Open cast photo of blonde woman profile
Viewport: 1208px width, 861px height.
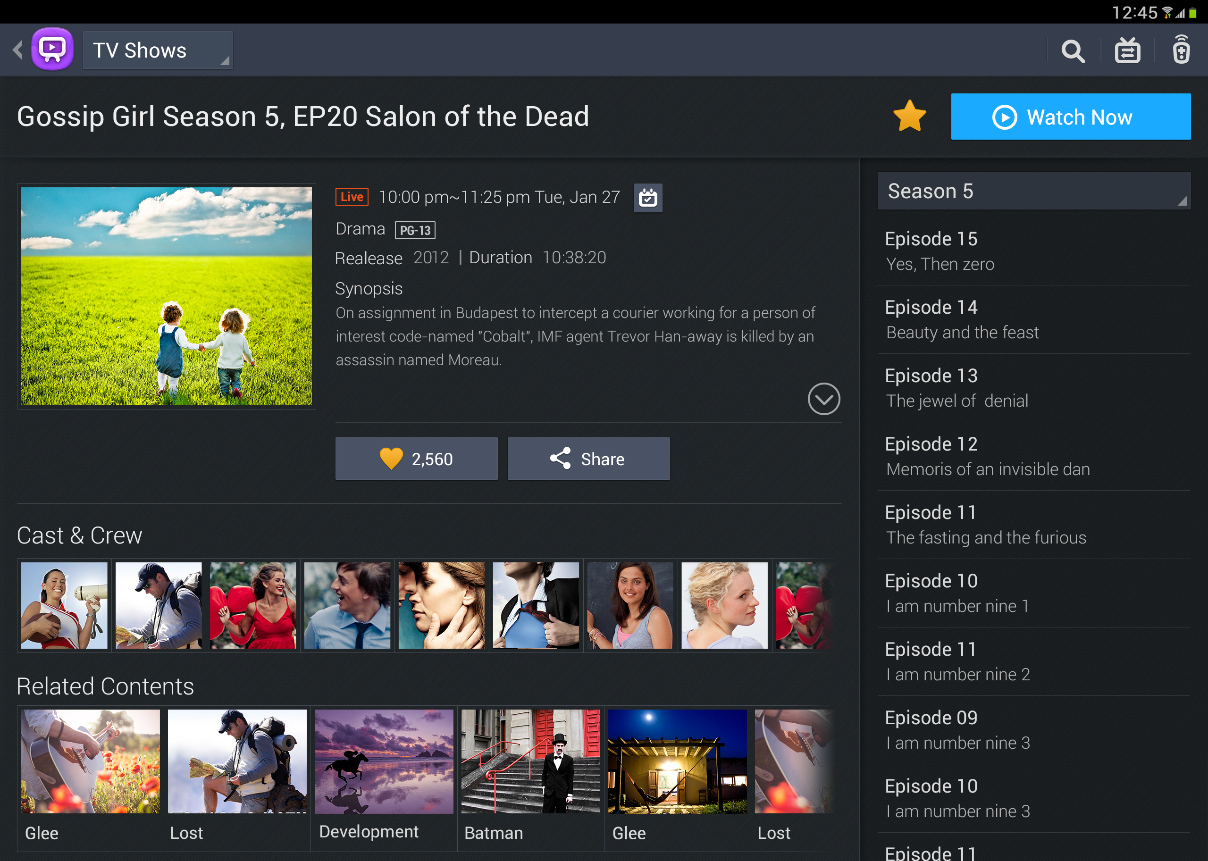724,605
